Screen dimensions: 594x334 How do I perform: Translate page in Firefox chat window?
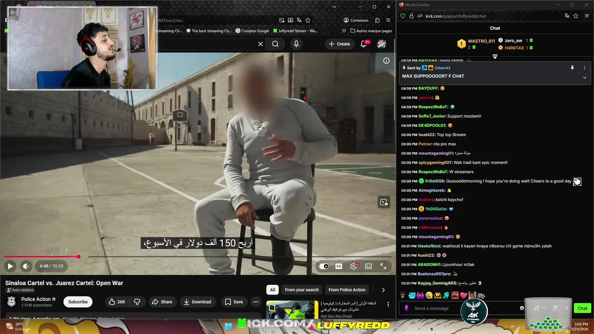tap(567, 16)
